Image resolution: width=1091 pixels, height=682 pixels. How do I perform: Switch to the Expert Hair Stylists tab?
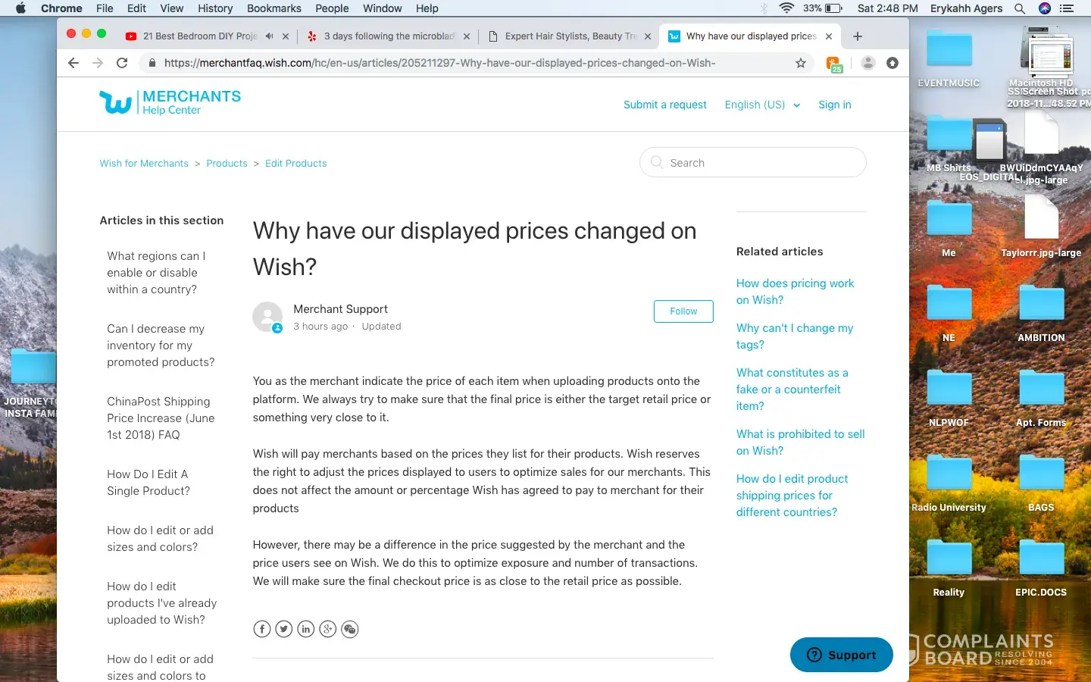pos(568,36)
